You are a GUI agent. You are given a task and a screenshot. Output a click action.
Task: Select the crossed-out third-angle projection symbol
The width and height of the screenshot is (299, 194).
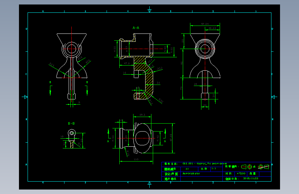tap(263, 167)
